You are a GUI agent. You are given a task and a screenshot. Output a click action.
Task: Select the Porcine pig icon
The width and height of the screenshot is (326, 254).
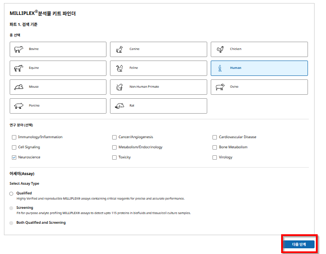click(18, 106)
